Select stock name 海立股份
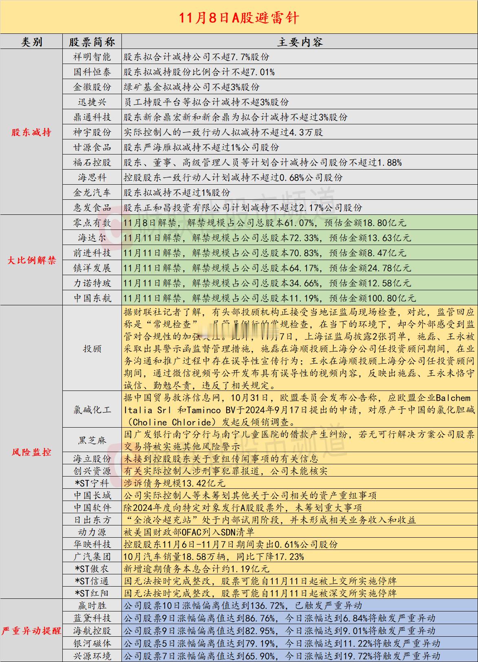The width and height of the screenshot is (478, 662). pos(92,459)
